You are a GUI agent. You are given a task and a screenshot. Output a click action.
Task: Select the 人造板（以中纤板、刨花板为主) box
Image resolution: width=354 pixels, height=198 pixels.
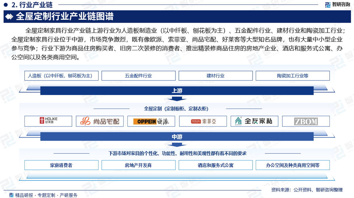(x=61, y=76)
